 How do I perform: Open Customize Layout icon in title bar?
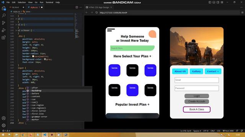[222, 2]
